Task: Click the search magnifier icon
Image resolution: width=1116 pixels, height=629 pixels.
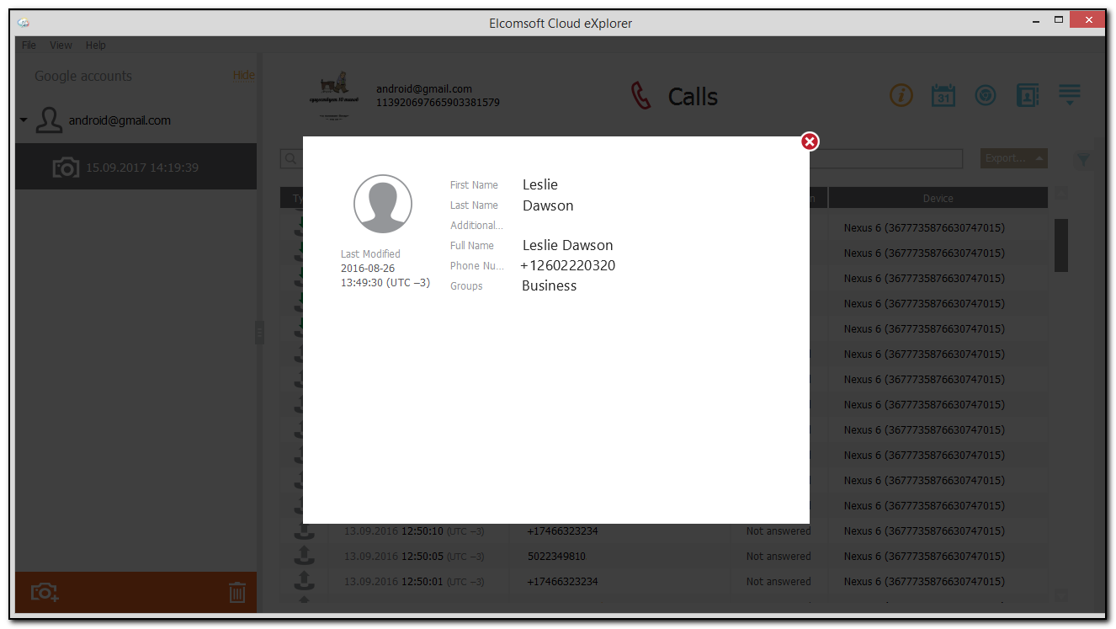Action: click(x=291, y=158)
